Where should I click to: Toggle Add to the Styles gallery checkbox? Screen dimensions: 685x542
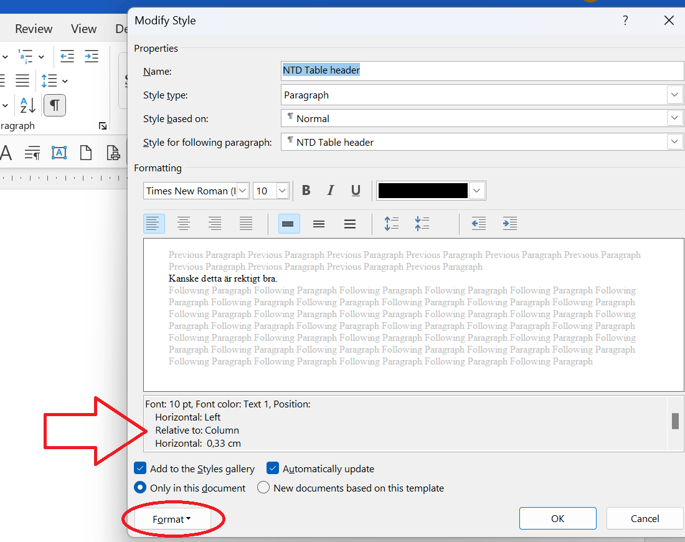139,468
